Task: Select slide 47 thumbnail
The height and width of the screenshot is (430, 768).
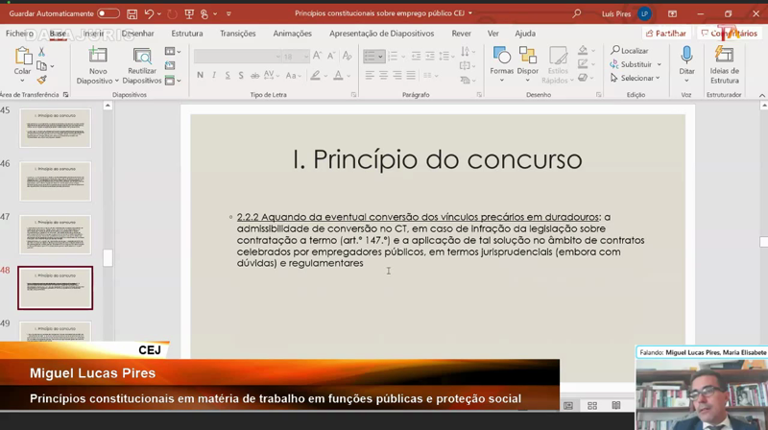Action: (x=55, y=234)
